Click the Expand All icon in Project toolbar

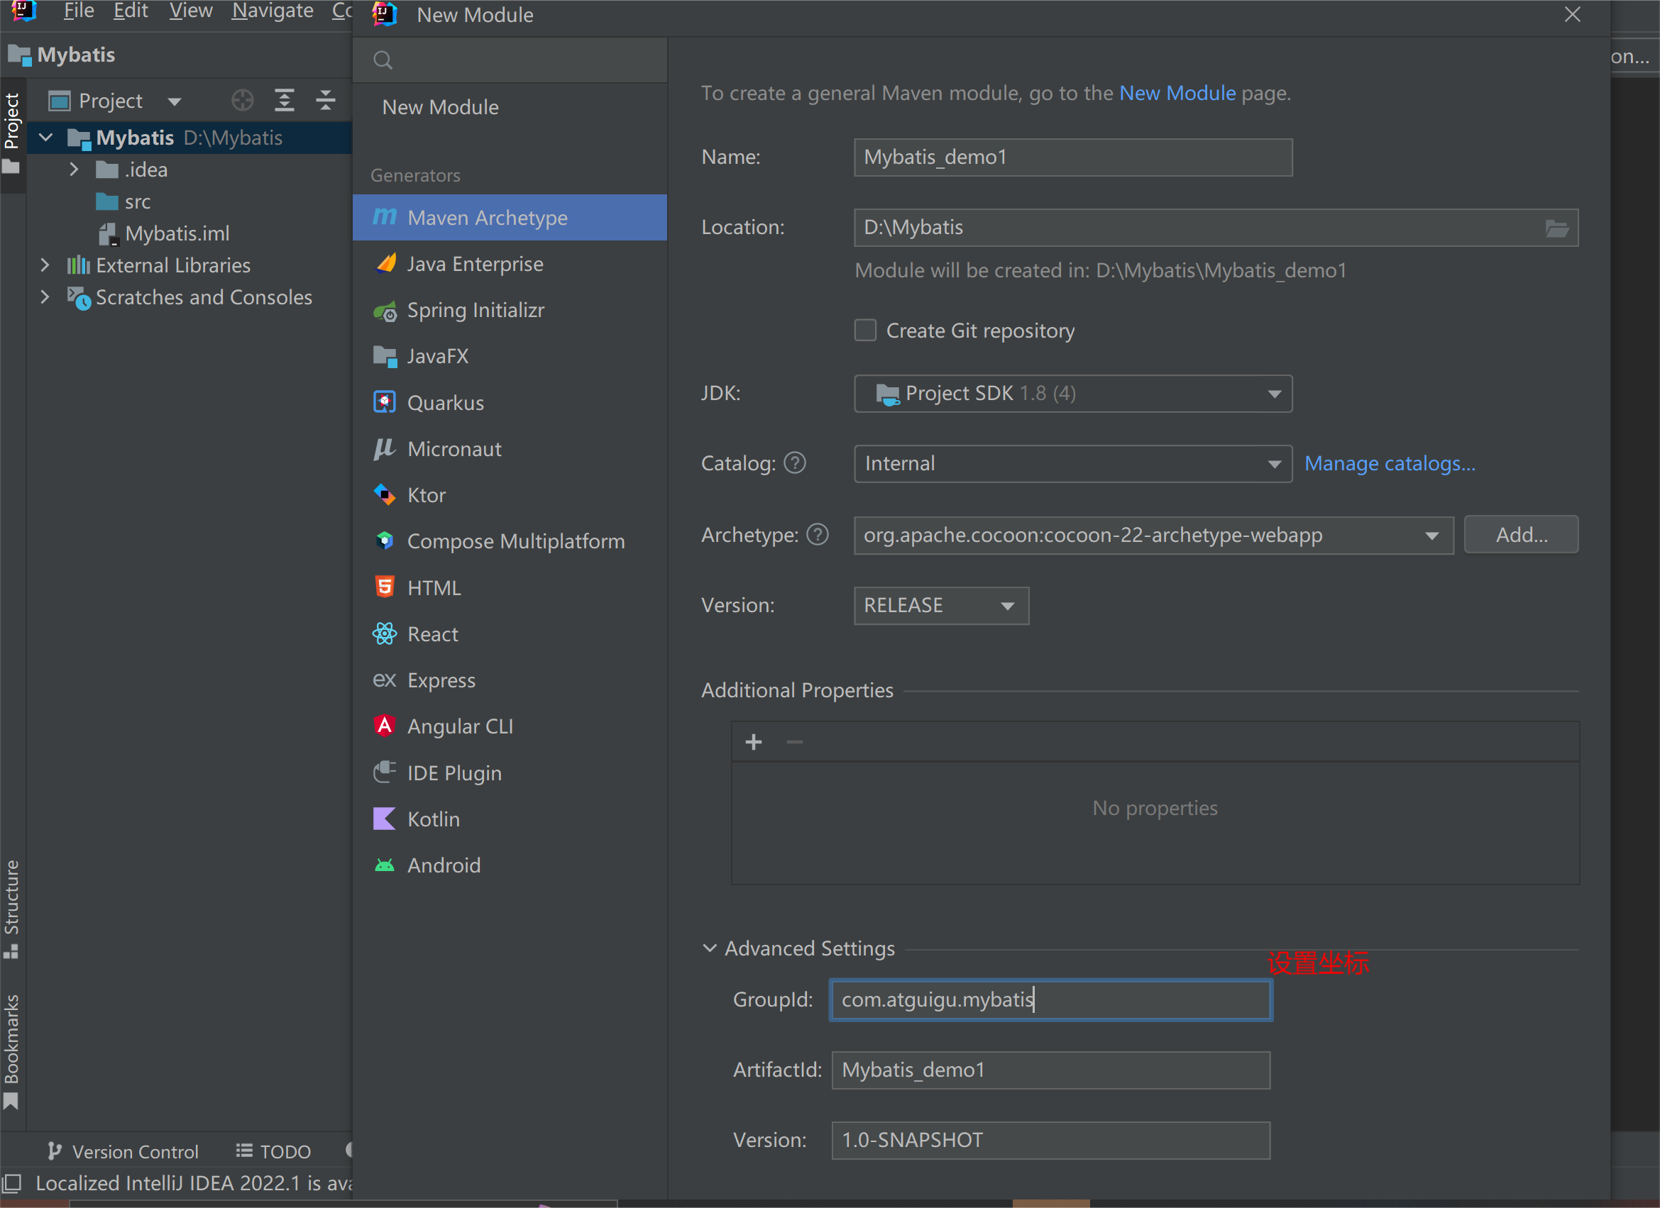coord(284,100)
